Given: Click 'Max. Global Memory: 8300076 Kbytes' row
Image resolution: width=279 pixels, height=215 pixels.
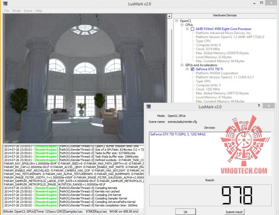Looking at the screenshot, I should tap(222, 53).
